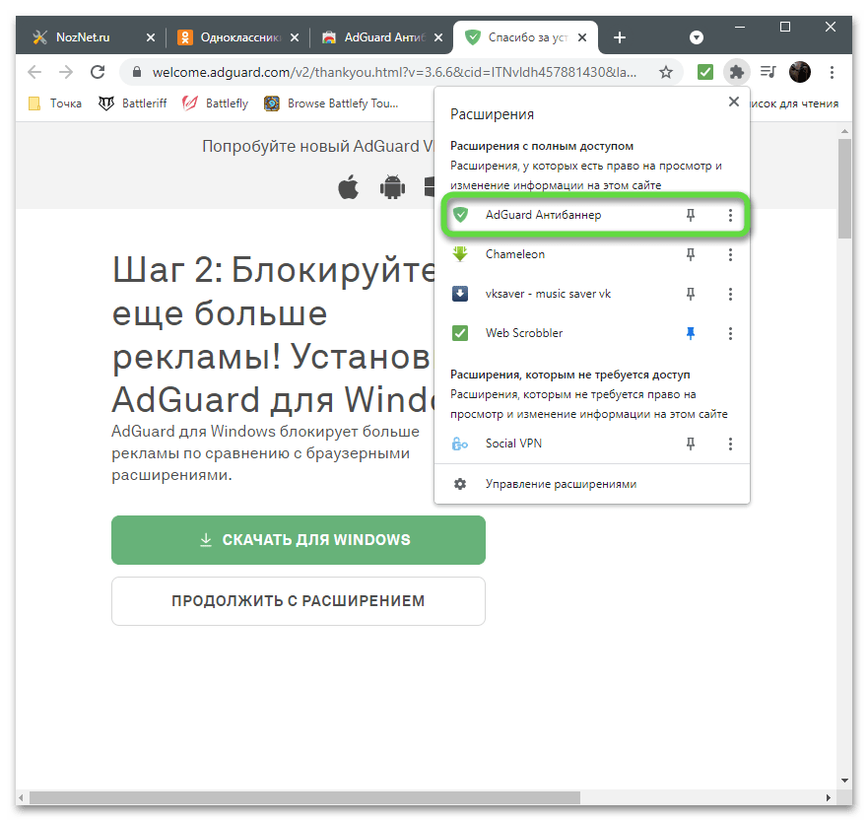This screenshot has width=868, height=821.
Task: Open the user profile avatar
Action: click(799, 72)
